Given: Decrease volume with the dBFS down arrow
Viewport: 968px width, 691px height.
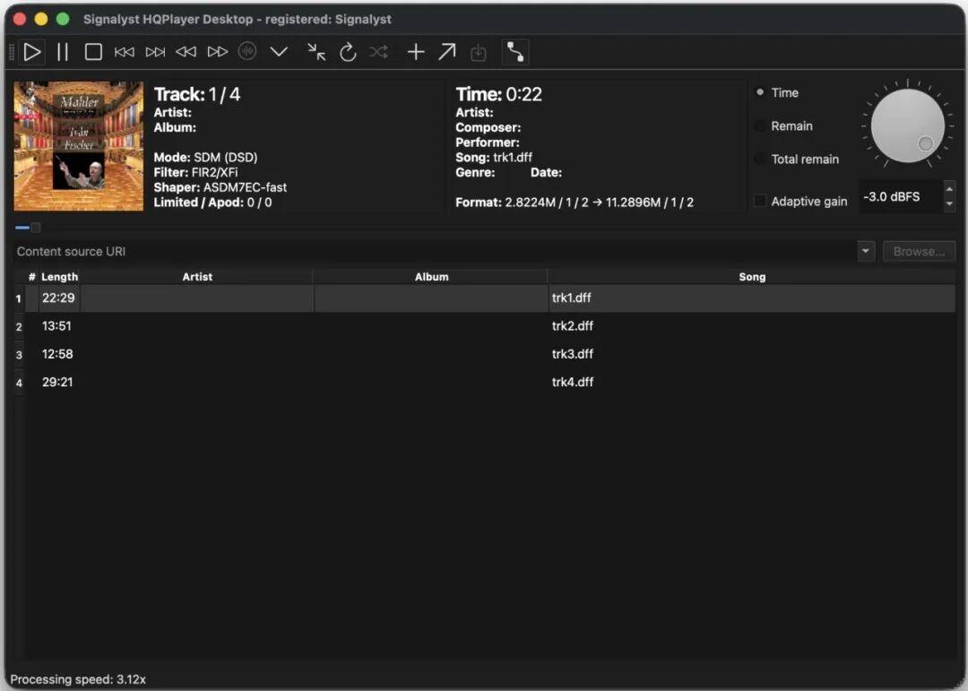Looking at the screenshot, I should pos(949,204).
